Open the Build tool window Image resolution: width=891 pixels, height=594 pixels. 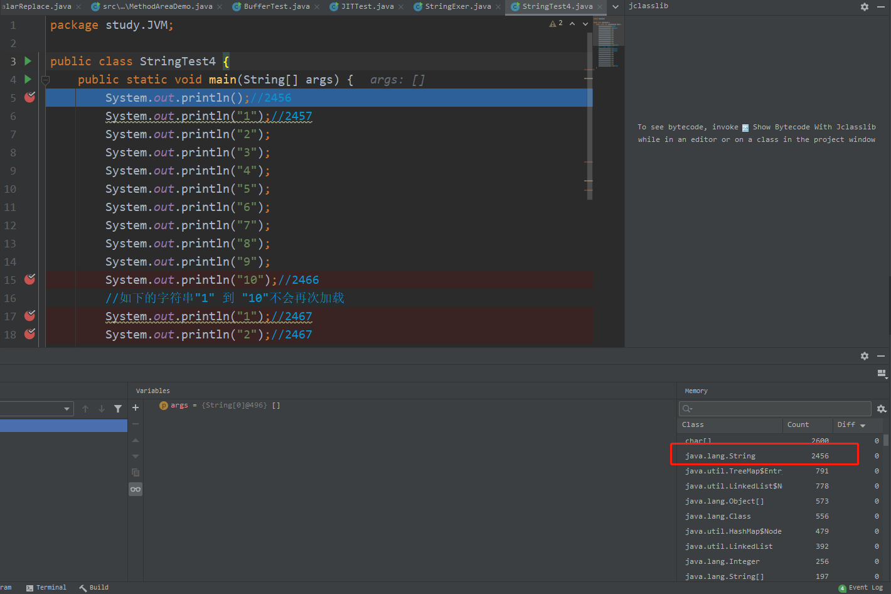click(93, 588)
